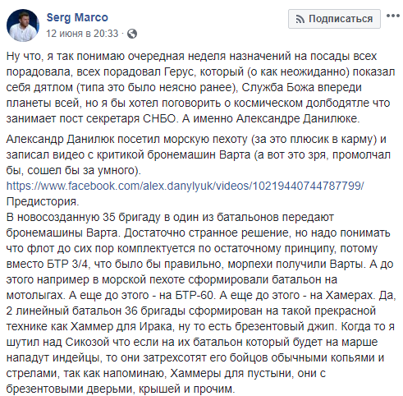Click the phrase бронемашин Варта
Viewport: 403px width, 396px height.
pyautogui.click(x=199, y=154)
